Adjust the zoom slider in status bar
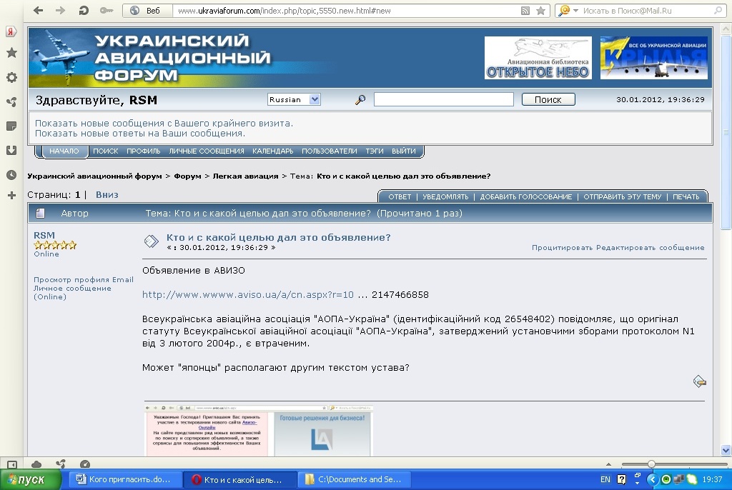Screen dimensions: 732x490 (x=651, y=464)
